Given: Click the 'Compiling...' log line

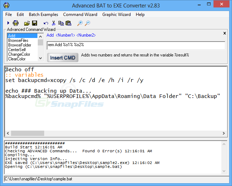Looking at the screenshot, I should (x=20, y=155).
